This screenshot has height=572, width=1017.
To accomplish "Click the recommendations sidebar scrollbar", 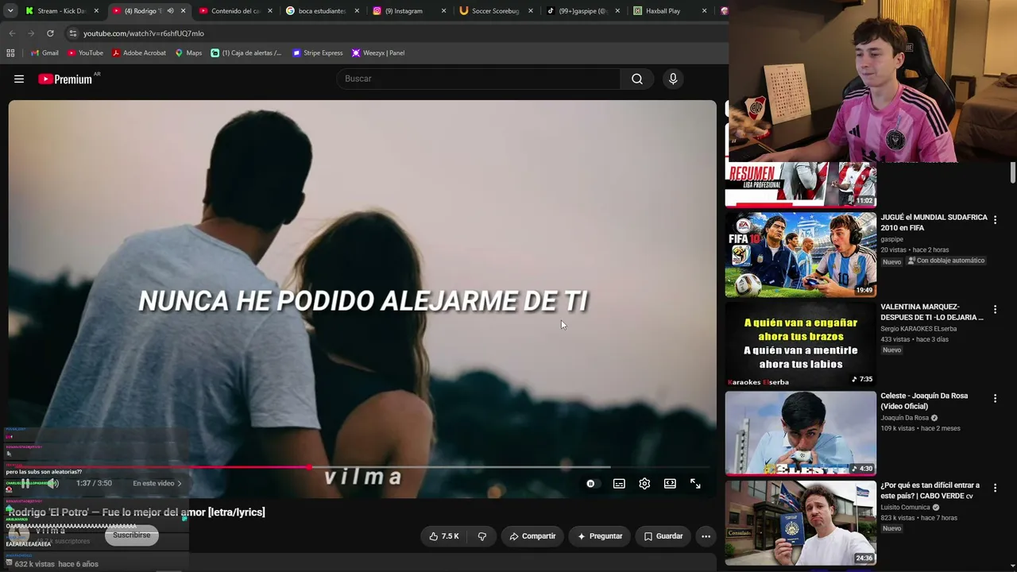I will 1013,172.
